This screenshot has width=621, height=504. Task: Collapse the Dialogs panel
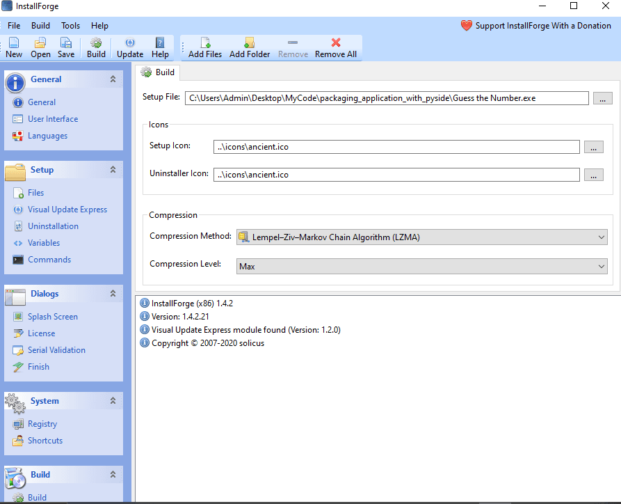(x=111, y=294)
